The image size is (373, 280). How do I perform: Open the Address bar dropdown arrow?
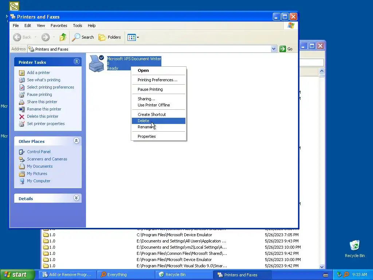274,49
